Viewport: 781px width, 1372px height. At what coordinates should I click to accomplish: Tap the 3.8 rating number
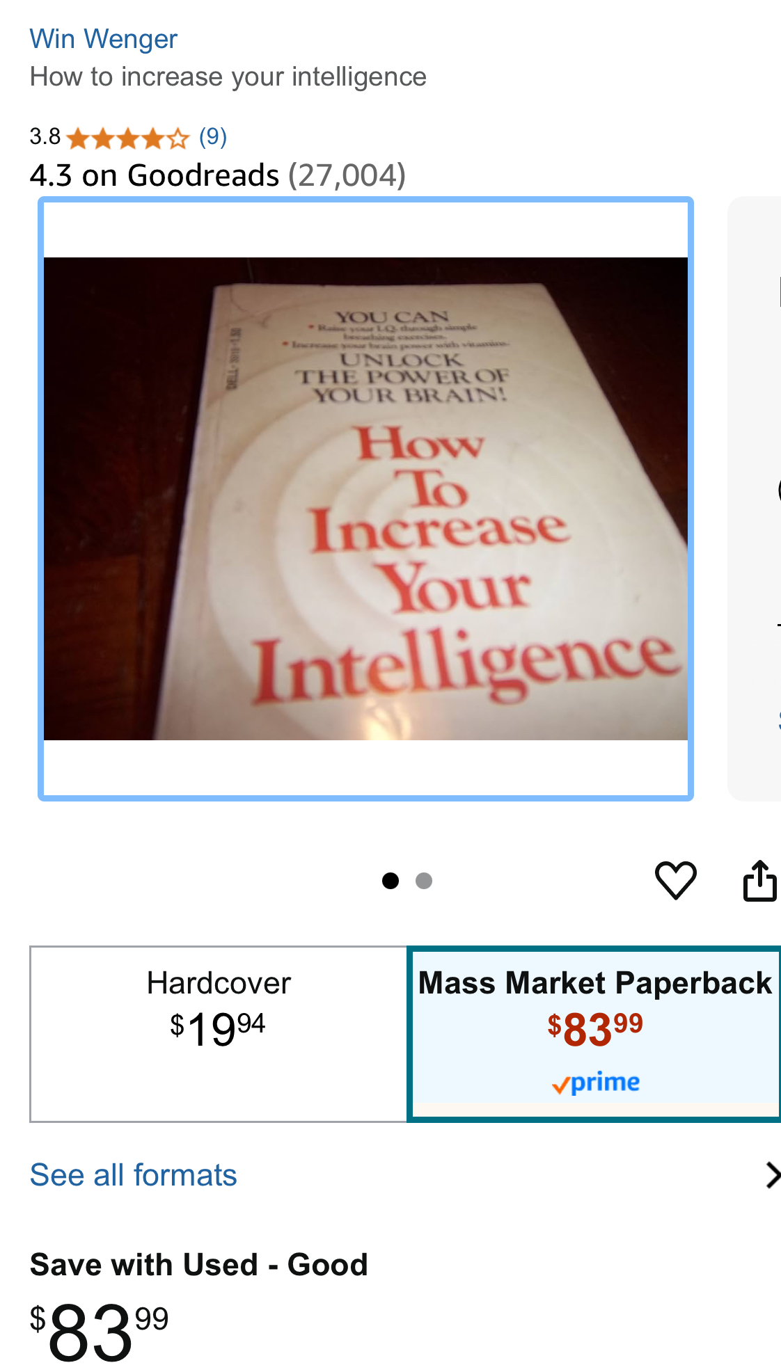[x=45, y=137]
